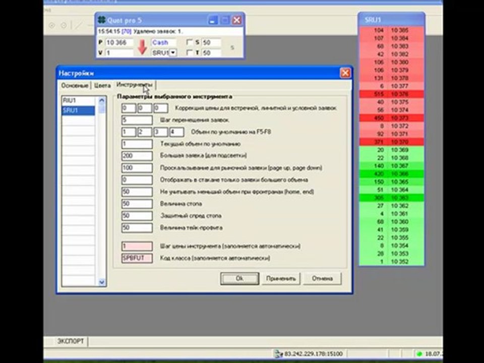The width and height of the screenshot is (484, 363).
Task: Minimize the Quot pro 5 window
Action: click(212, 20)
